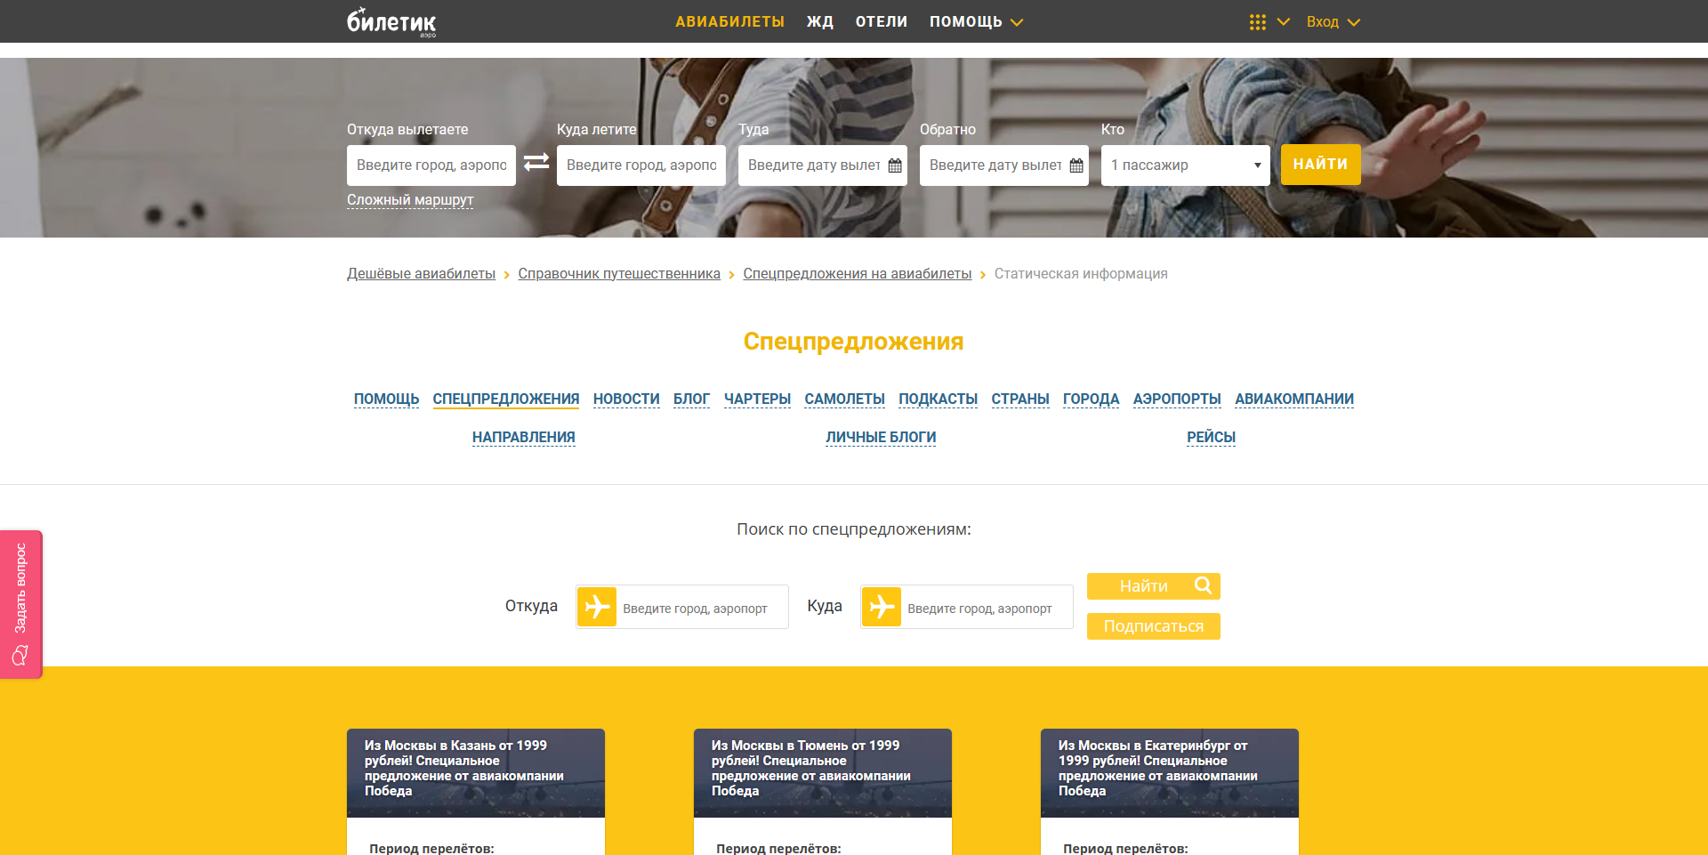Click the Подписаться button
This screenshot has width=1708, height=855.
pyautogui.click(x=1153, y=625)
